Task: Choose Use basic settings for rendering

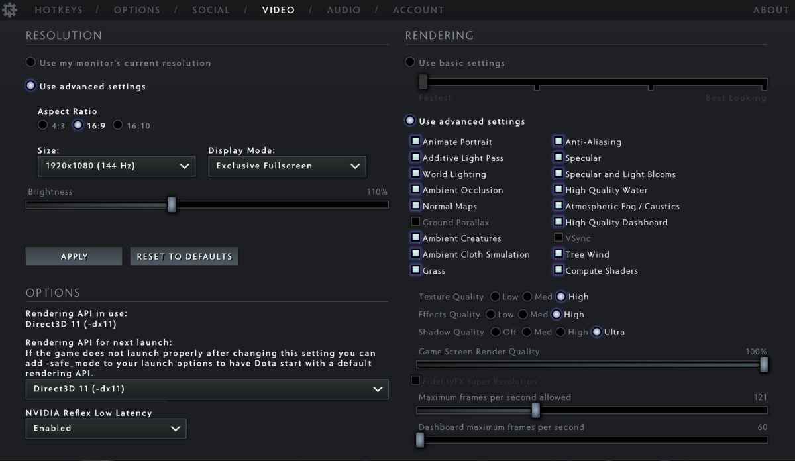Action: tap(411, 62)
